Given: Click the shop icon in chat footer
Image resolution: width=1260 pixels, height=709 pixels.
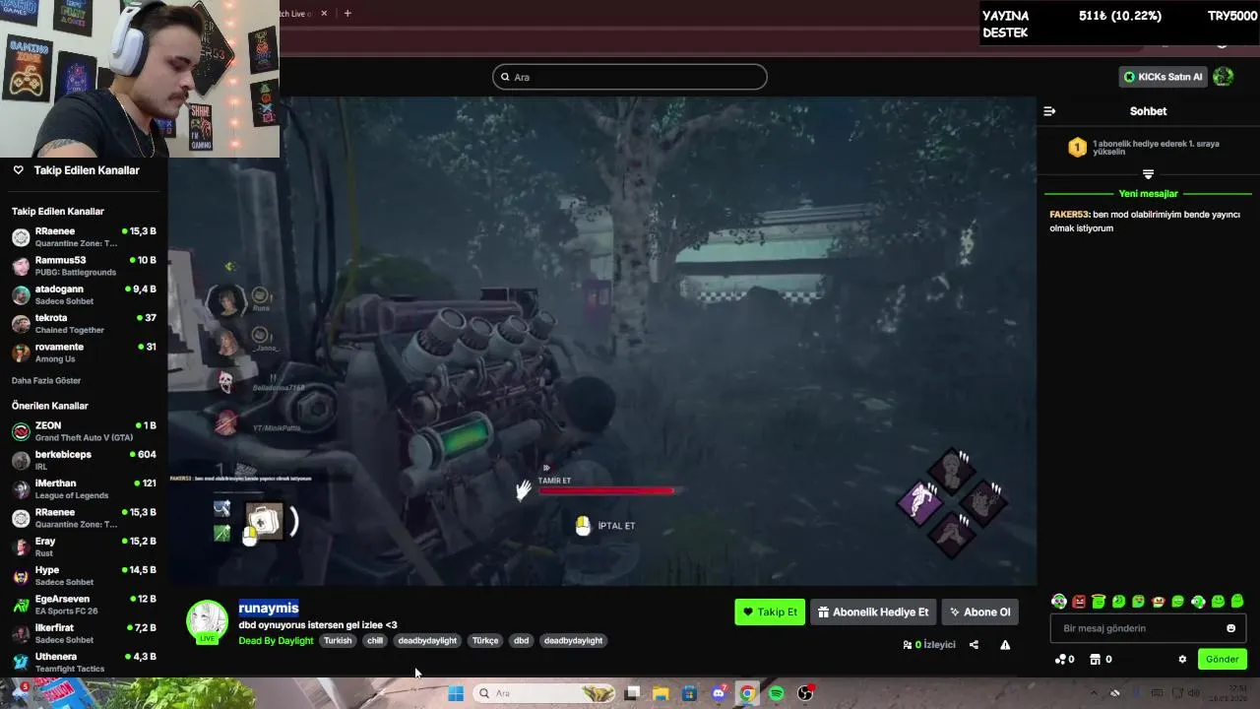Looking at the screenshot, I should (x=1095, y=660).
